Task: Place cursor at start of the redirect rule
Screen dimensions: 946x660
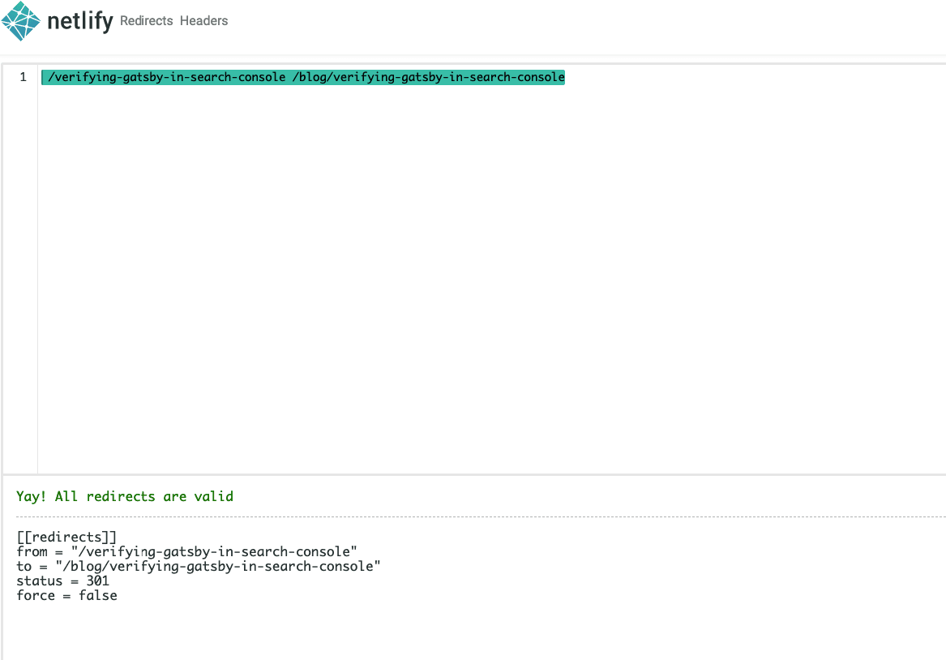Action: coord(43,77)
